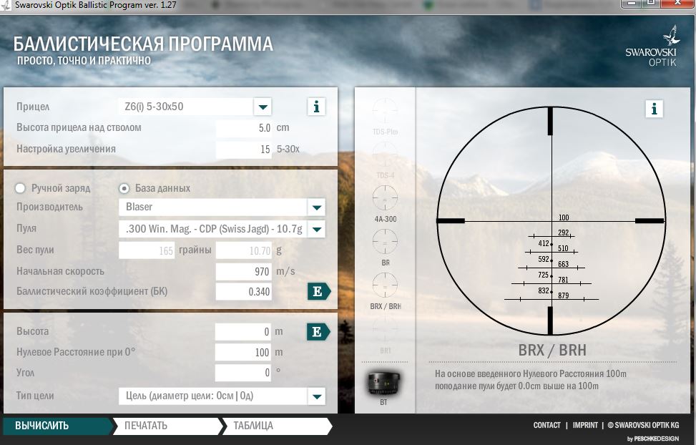This screenshot has height=445, width=696.
Task: Switch to the ПЕЧАТАТЬ tab
Action: [146, 426]
